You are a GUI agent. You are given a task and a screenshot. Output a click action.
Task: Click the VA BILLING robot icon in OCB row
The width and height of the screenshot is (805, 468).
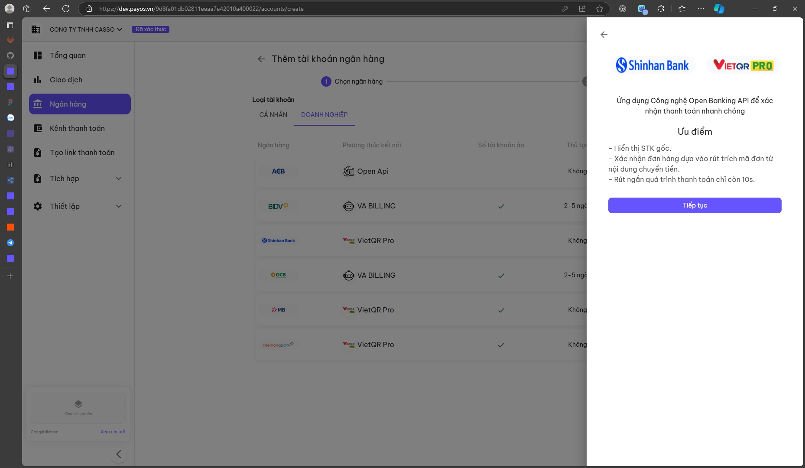tap(349, 275)
